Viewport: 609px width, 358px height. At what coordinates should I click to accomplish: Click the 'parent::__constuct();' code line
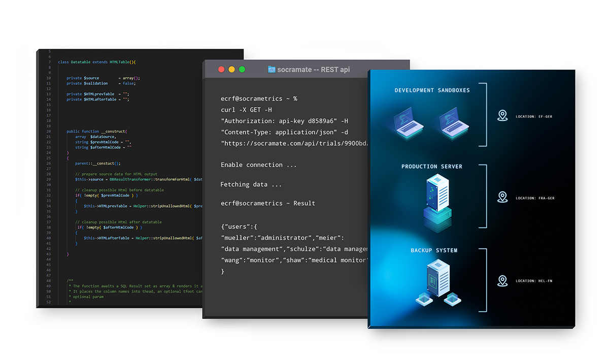[x=97, y=164]
